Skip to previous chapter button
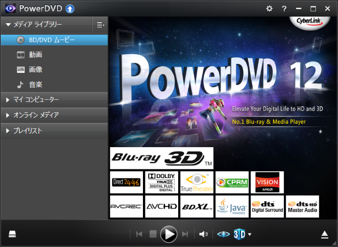Viewport: 338px width, 247px height. (x=139, y=234)
